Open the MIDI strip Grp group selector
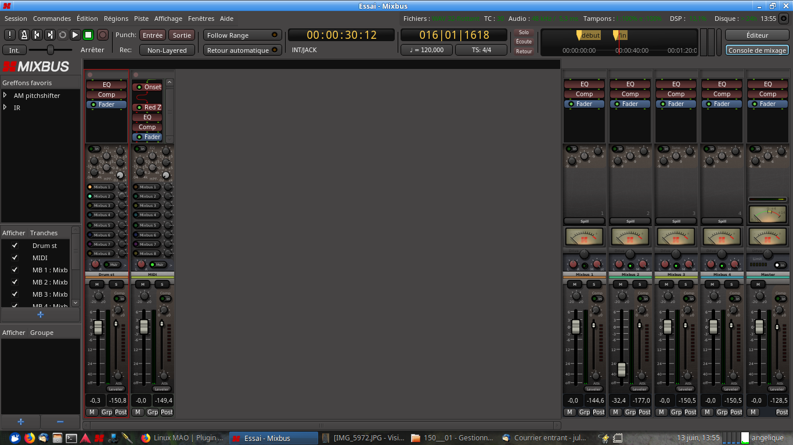The image size is (793, 445). tap(153, 412)
